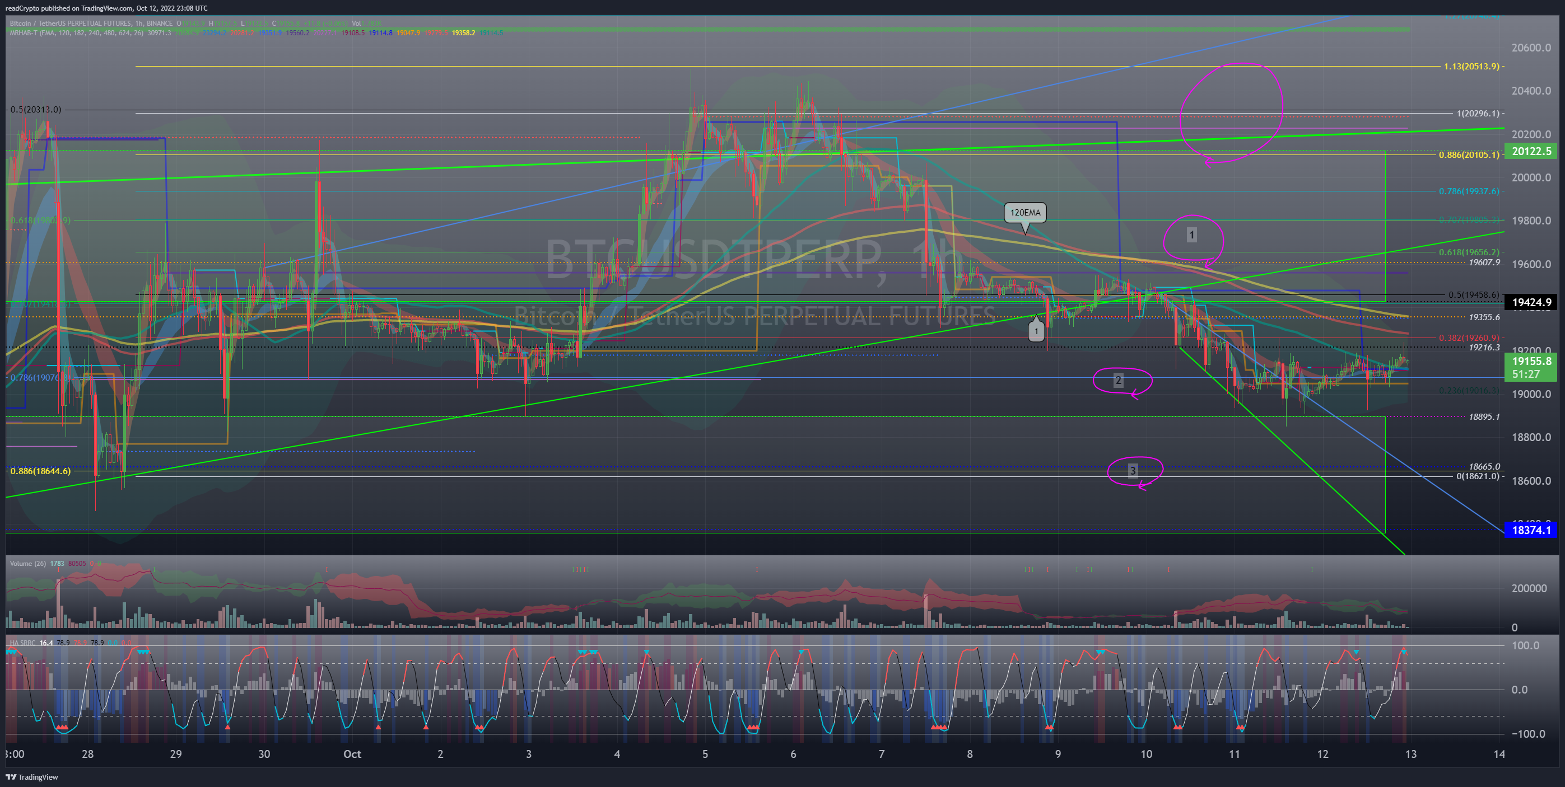Click the 19355.6 horizontal level label
The width and height of the screenshot is (1565, 787).
coord(1484,317)
